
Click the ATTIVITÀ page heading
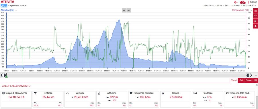pyautogui.click(x=7, y=2)
